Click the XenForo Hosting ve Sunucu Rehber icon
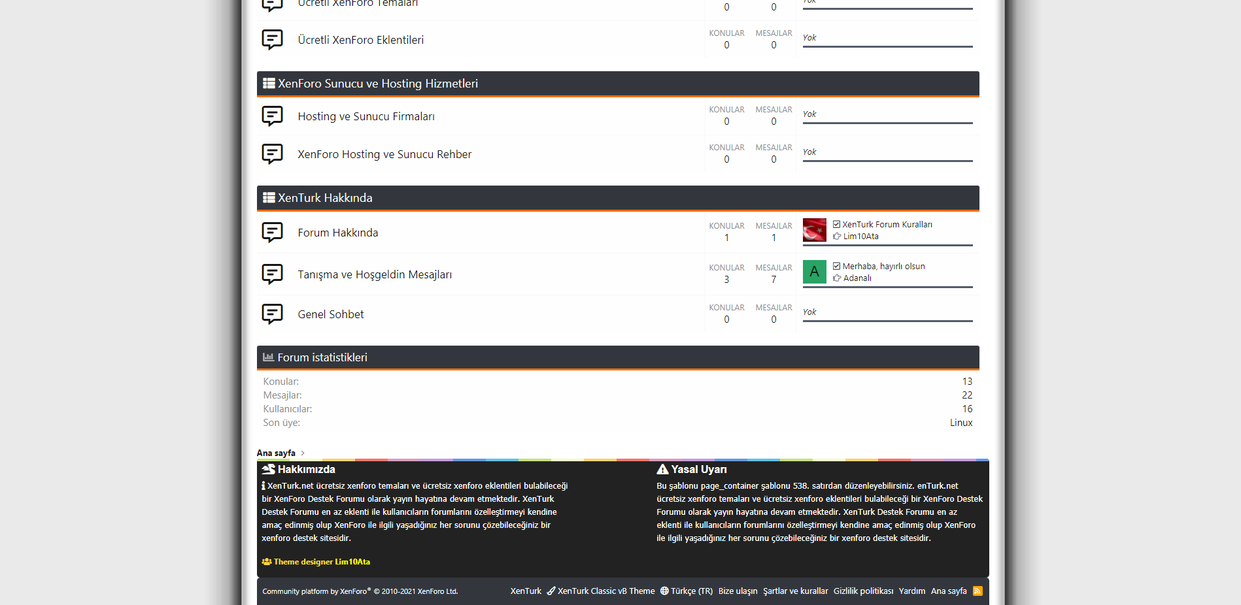Screen dimensions: 1241x605 tap(272, 154)
